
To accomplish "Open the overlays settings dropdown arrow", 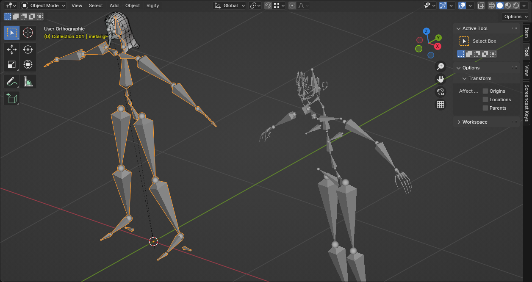I will [x=471, y=6].
